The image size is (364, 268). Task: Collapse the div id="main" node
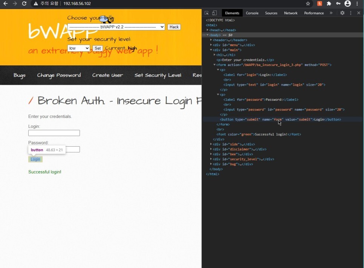[211, 50]
